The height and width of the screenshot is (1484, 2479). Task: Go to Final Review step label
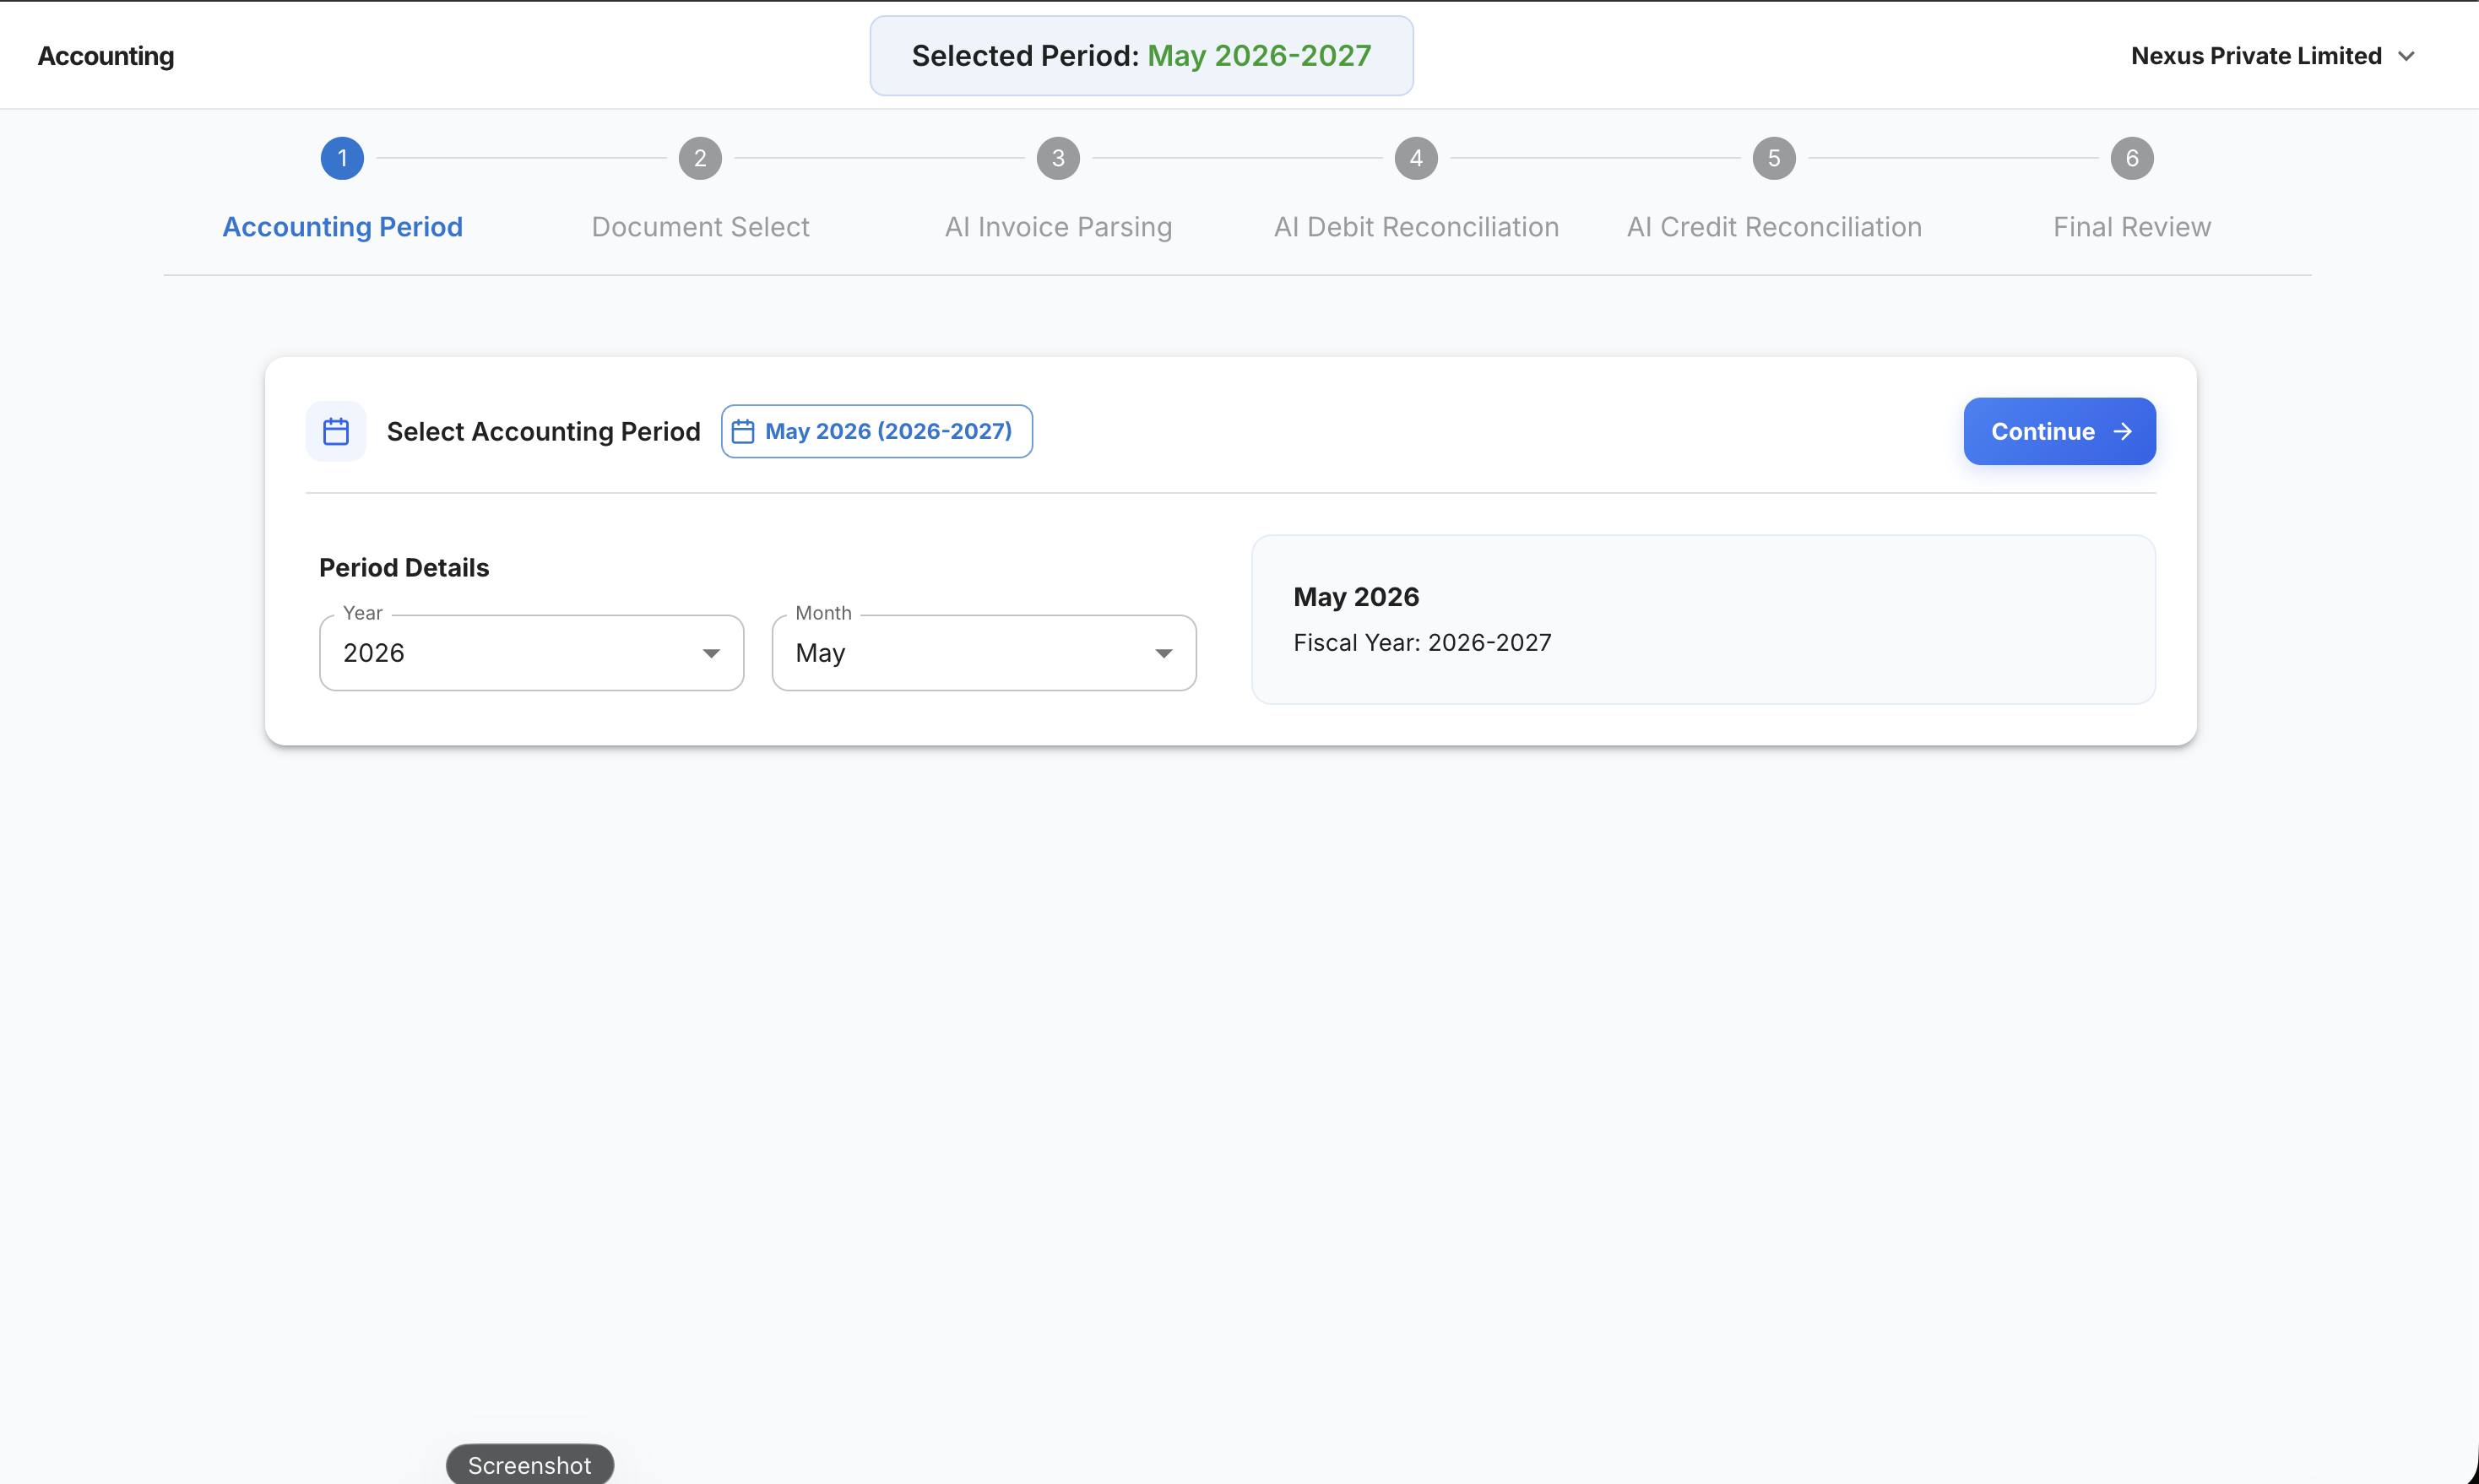2132,227
